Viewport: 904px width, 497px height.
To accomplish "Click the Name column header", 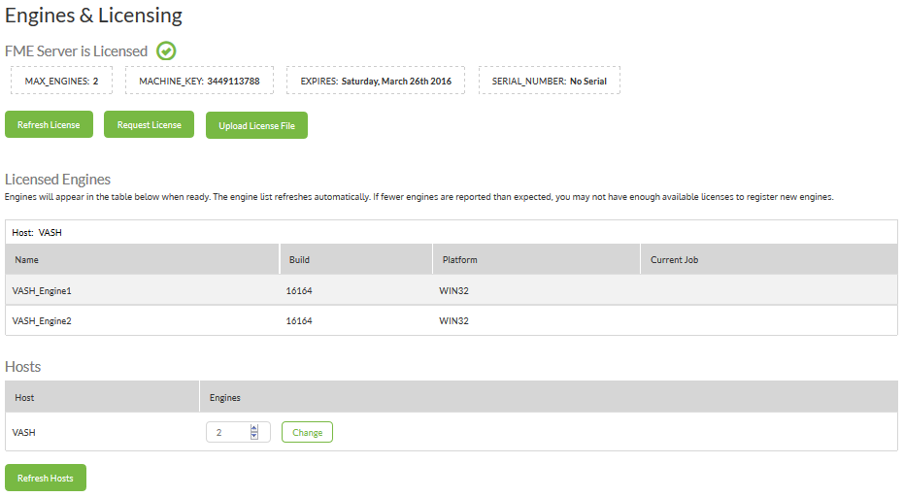I will [x=143, y=259].
